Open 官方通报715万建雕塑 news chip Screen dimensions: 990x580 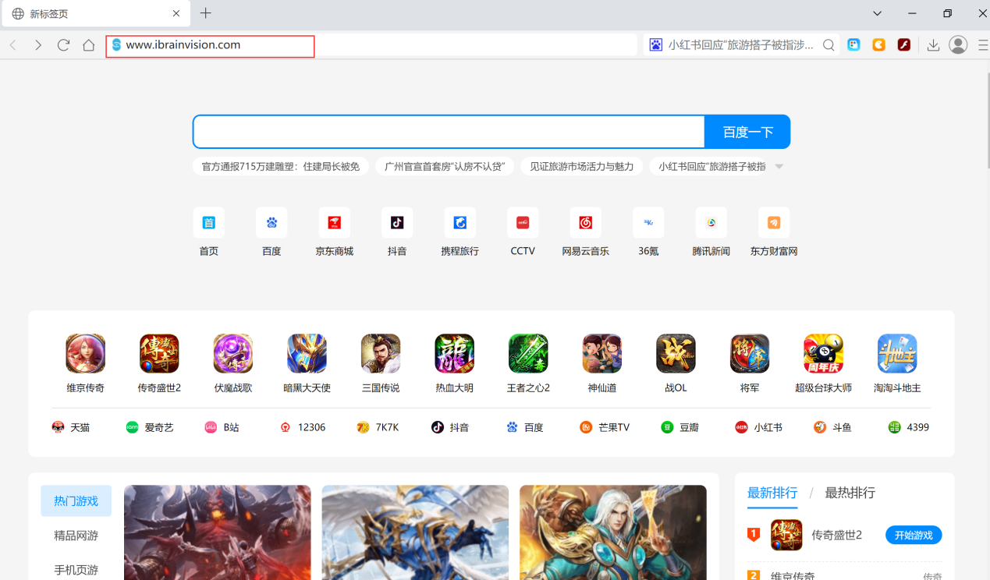coord(281,166)
